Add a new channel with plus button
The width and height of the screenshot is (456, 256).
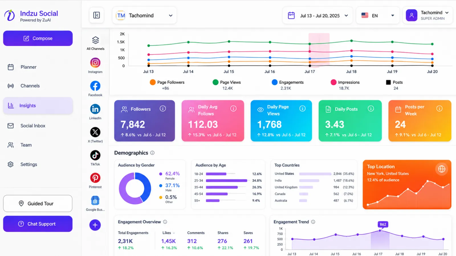click(x=95, y=225)
